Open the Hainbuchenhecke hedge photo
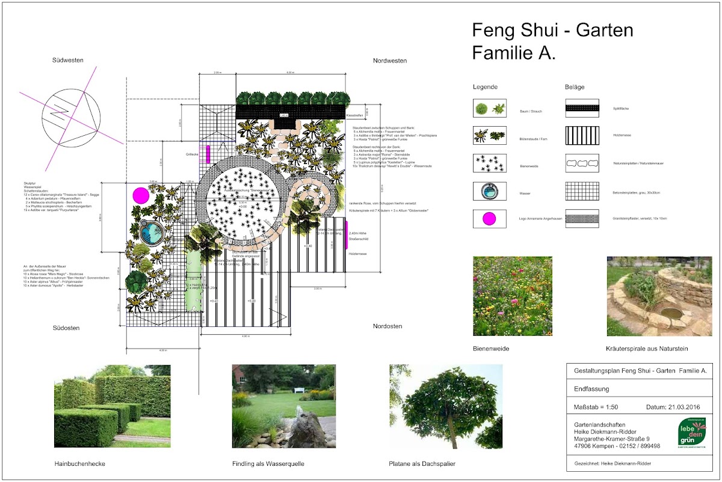 [112, 406]
